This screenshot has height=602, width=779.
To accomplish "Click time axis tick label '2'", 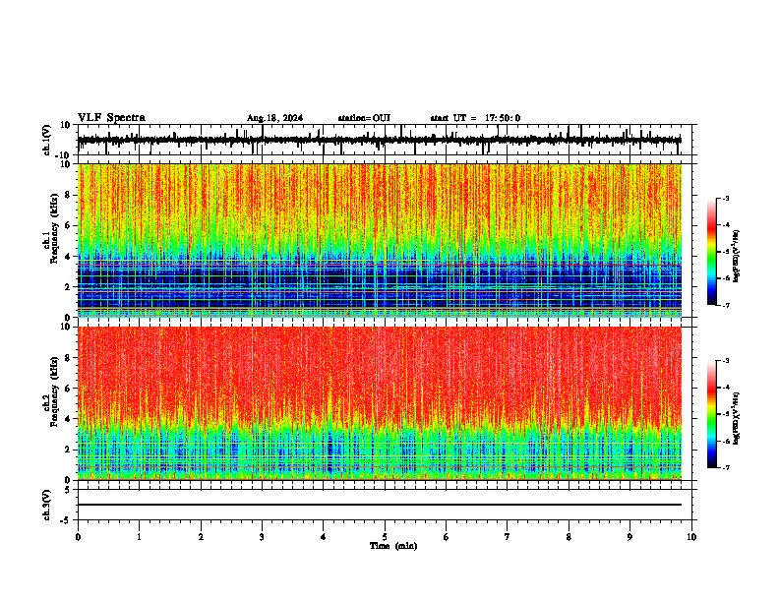I will pyautogui.click(x=201, y=537).
